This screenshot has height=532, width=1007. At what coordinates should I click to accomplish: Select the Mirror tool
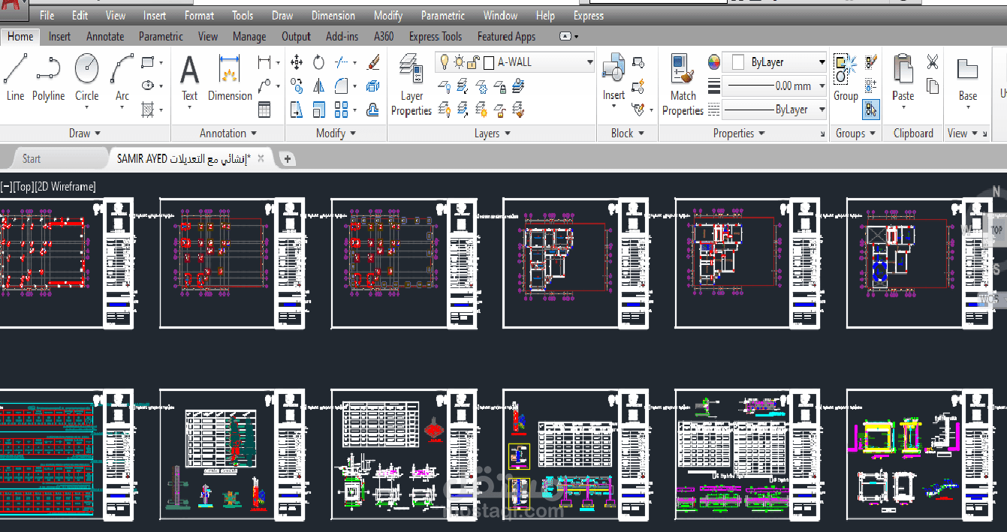click(x=318, y=86)
